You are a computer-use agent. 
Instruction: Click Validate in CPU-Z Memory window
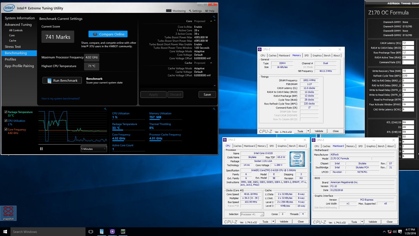[319, 131]
